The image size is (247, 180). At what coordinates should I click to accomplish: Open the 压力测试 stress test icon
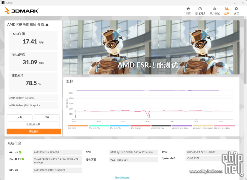(x=214, y=9)
